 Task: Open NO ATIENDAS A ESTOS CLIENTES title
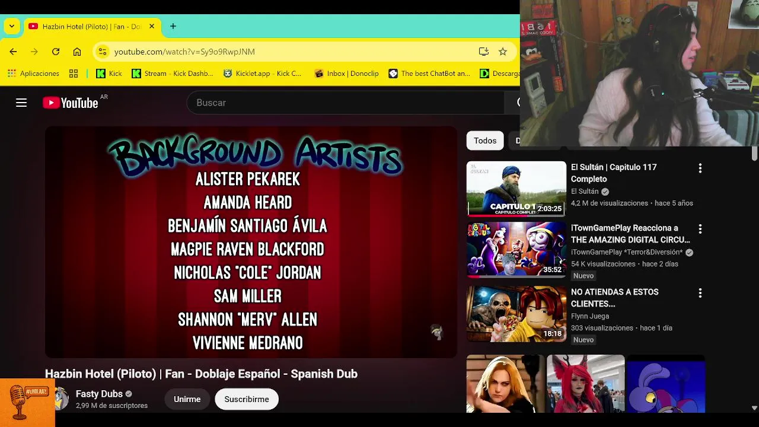[x=615, y=298]
